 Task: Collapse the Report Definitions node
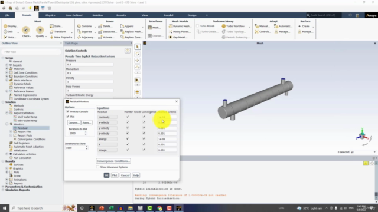tap(6, 113)
